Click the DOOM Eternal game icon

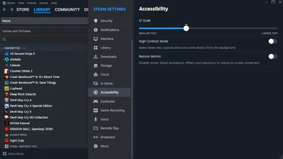click(x=7, y=123)
